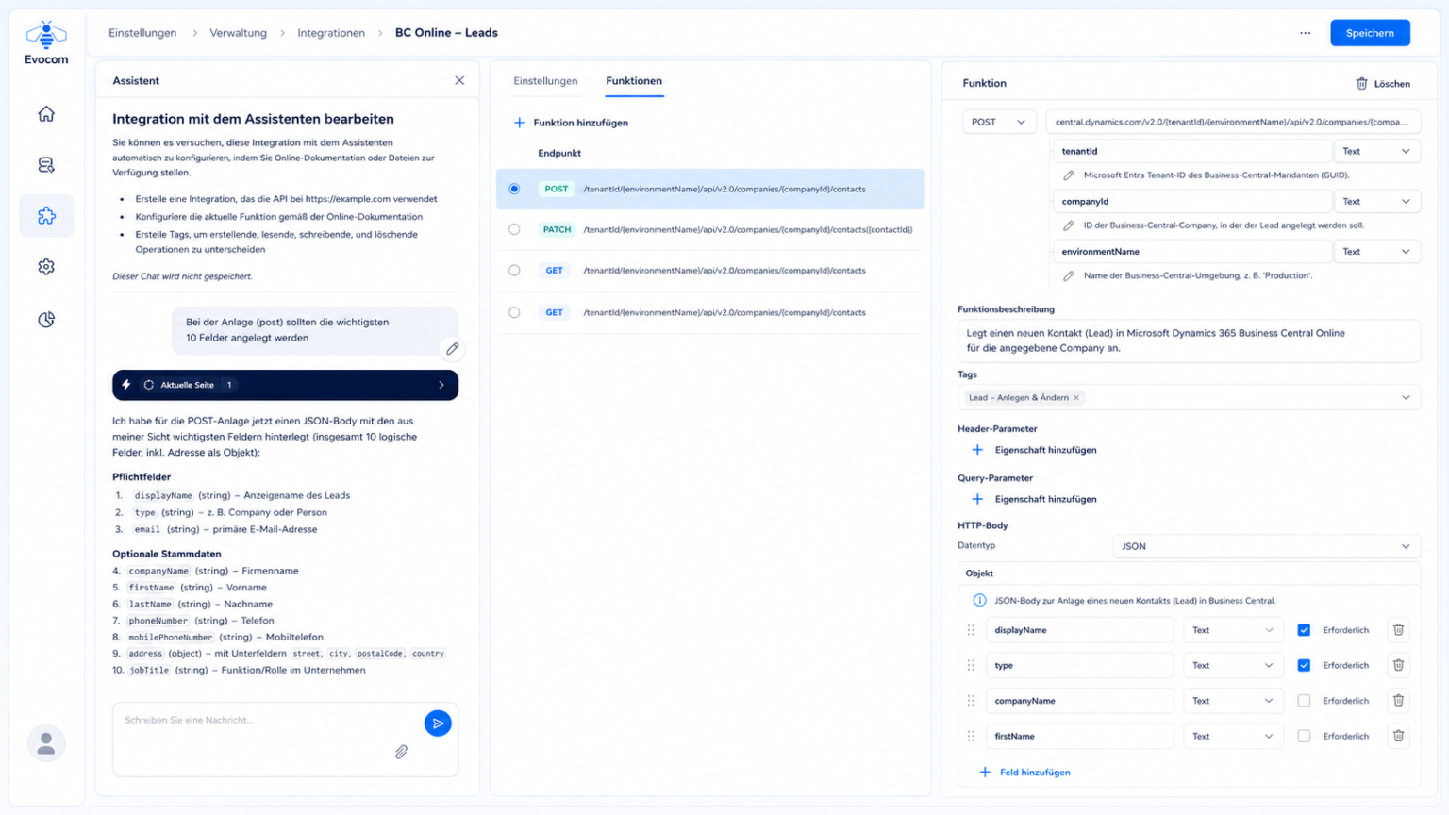Open tenantId type Text dropdown
Image resolution: width=1449 pixels, height=815 pixels.
pos(1376,151)
